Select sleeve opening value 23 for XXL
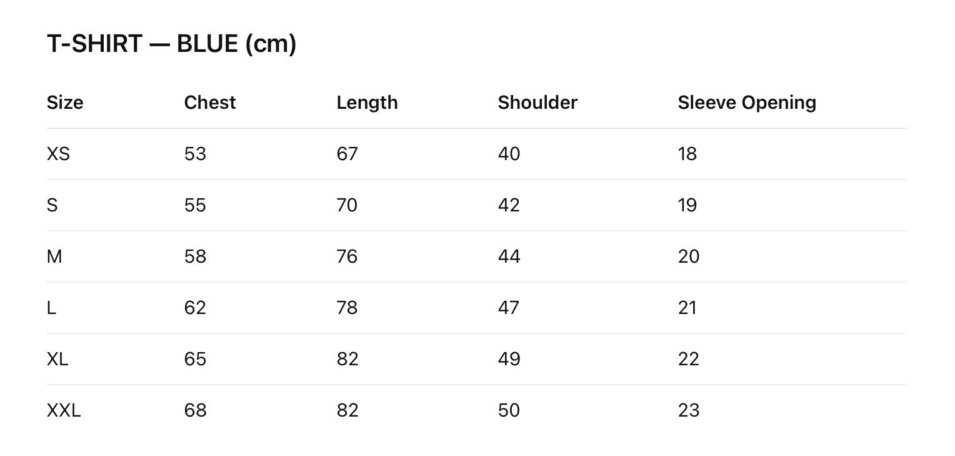This screenshot has width=955, height=456. pos(689,410)
